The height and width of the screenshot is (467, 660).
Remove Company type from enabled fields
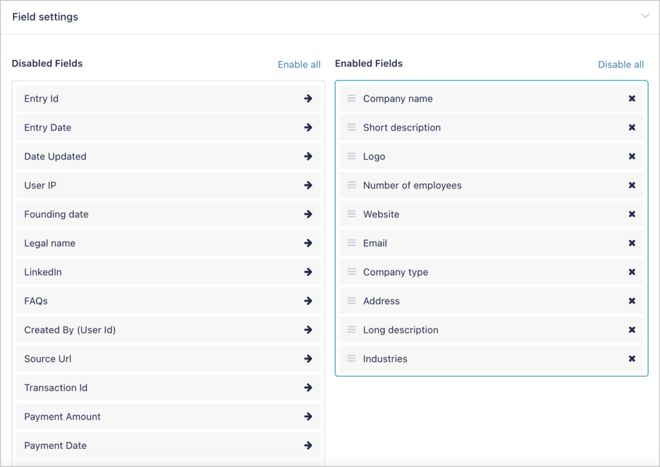coord(632,271)
